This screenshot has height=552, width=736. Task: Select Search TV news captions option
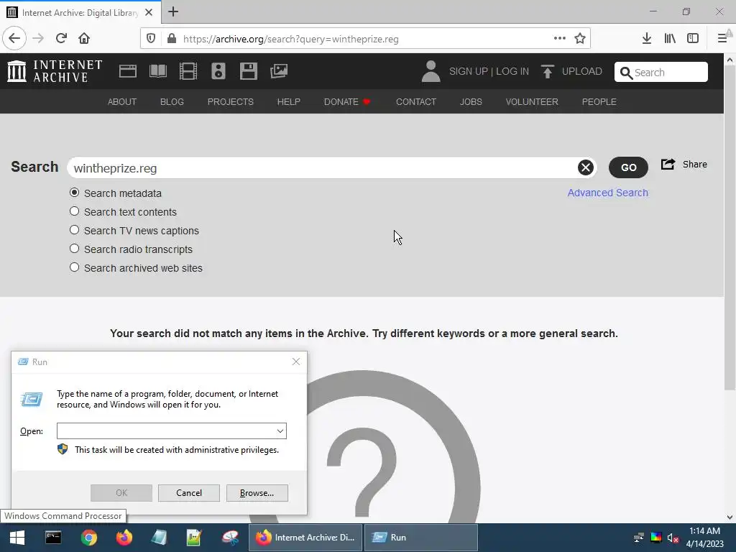[x=74, y=230]
